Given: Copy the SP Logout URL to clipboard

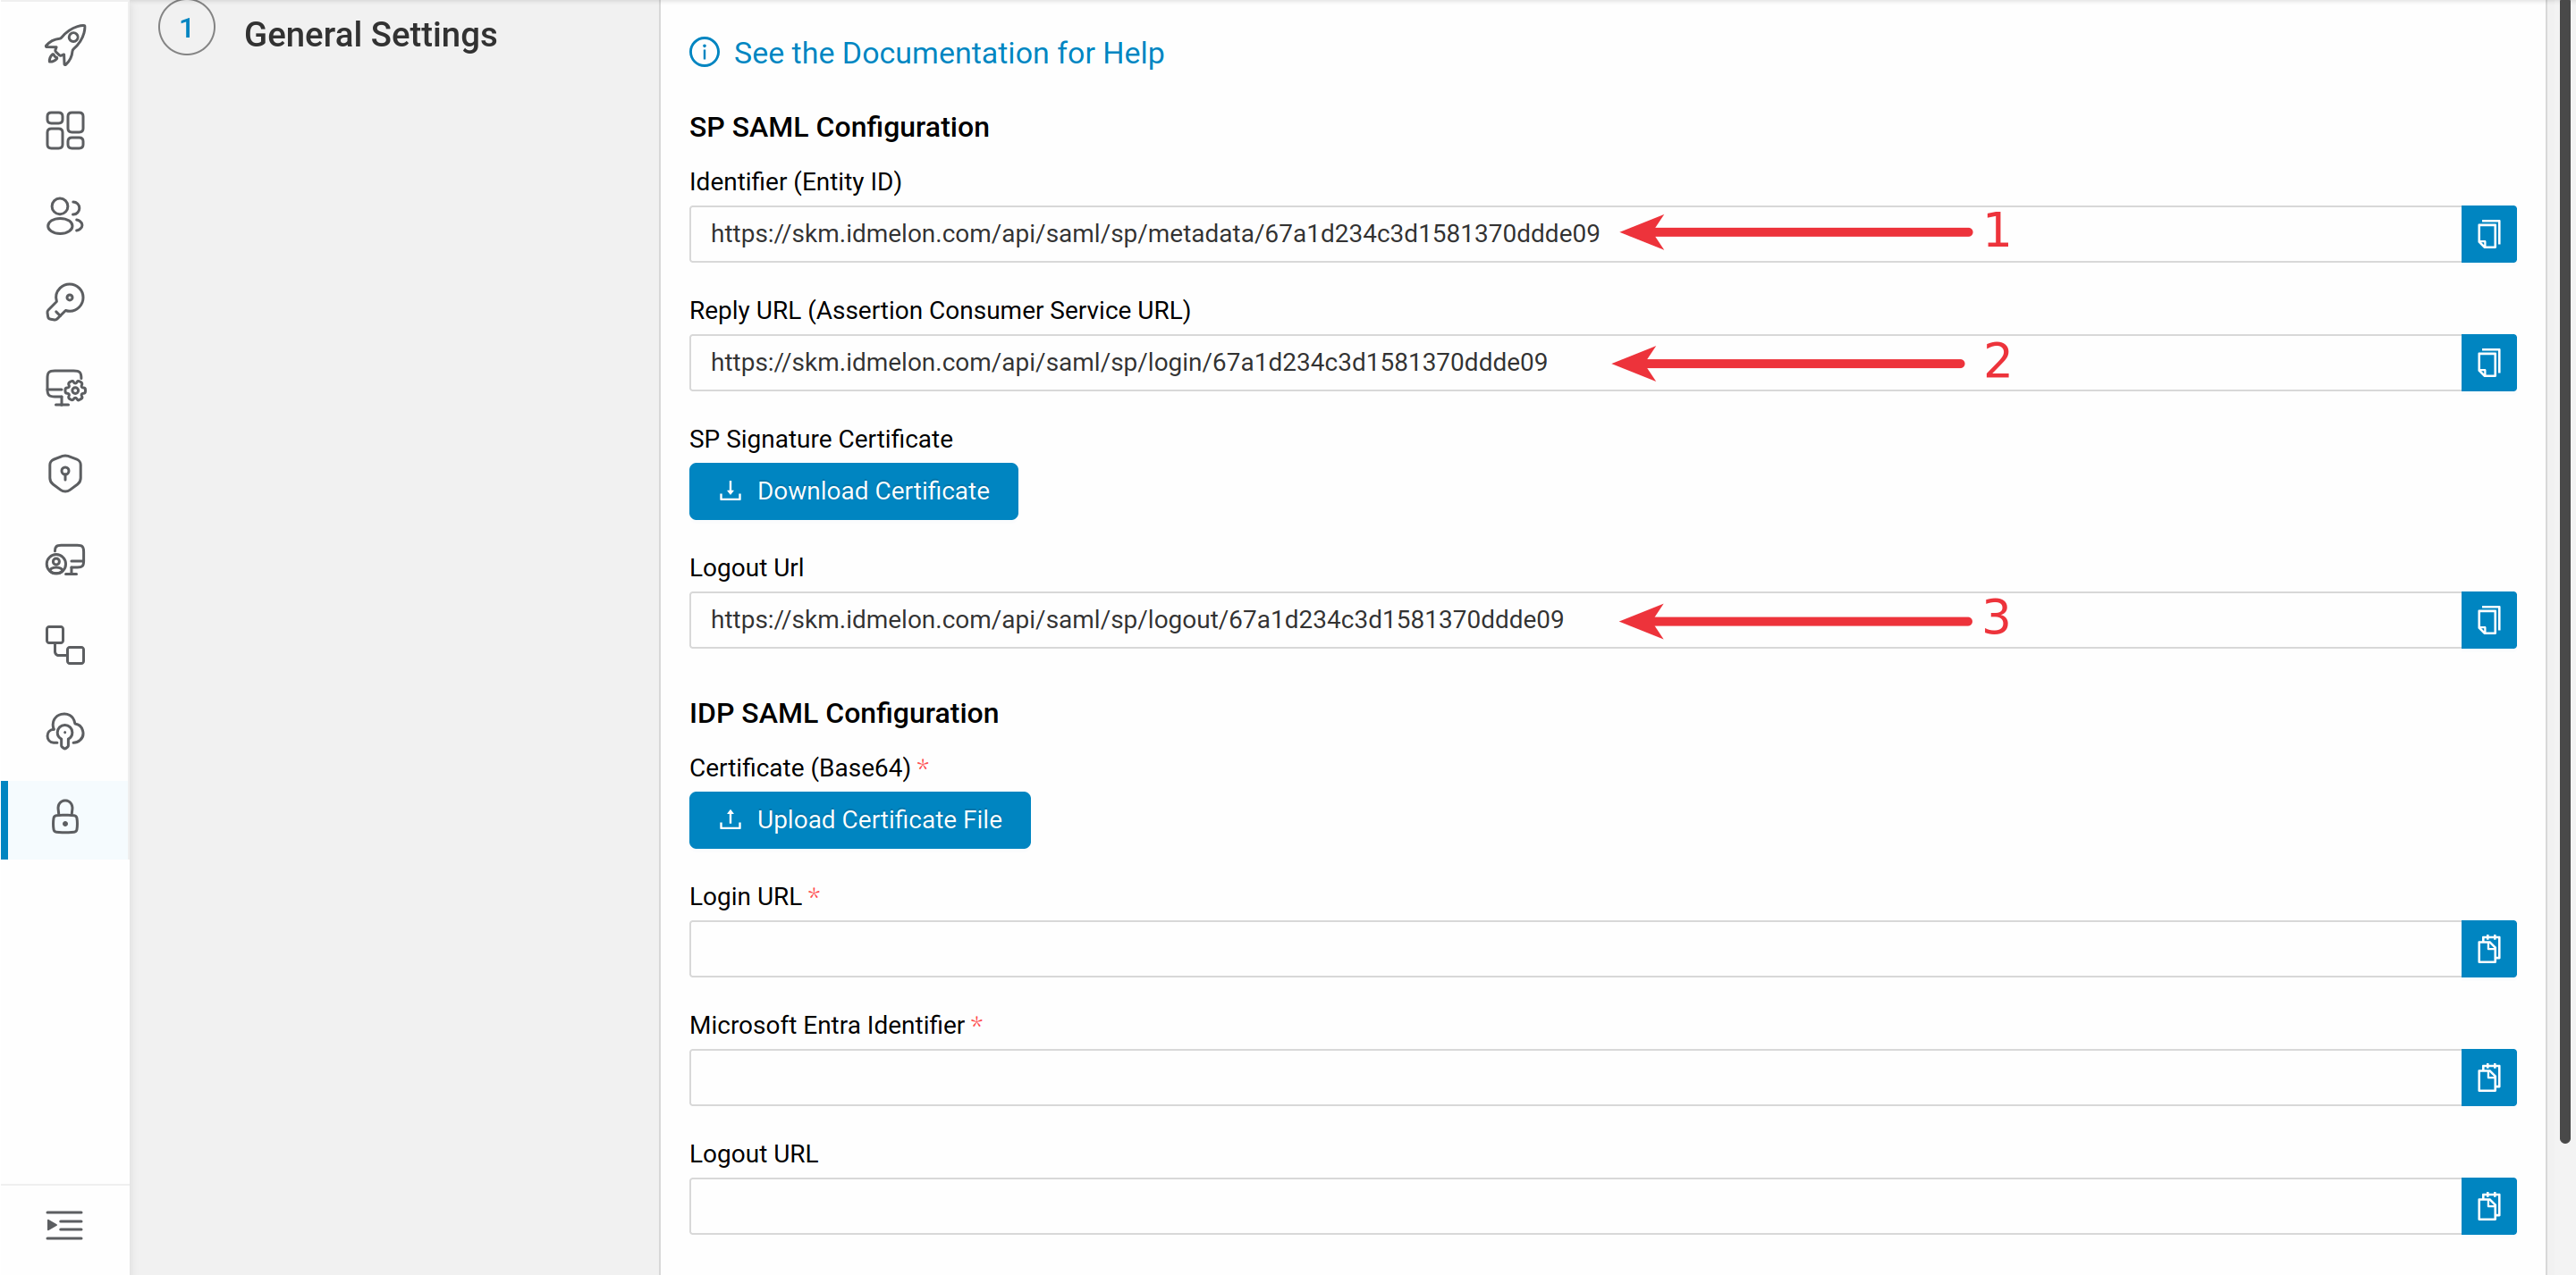Looking at the screenshot, I should coord(2490,618).
